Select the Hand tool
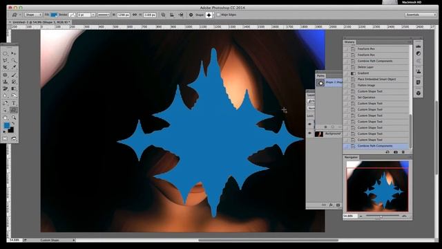This screenshot has width=442, height=249. [6, 118]
